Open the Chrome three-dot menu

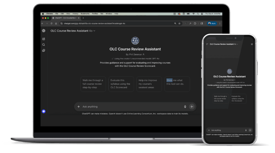(220, 23)
